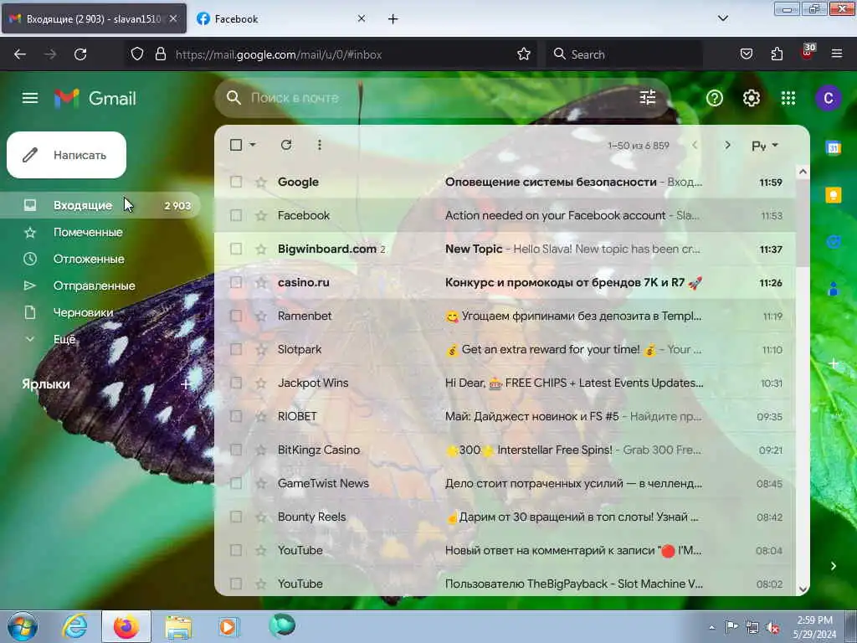
Task: Open Windows Explorer folder on taskbar
Action: (179, 627)
